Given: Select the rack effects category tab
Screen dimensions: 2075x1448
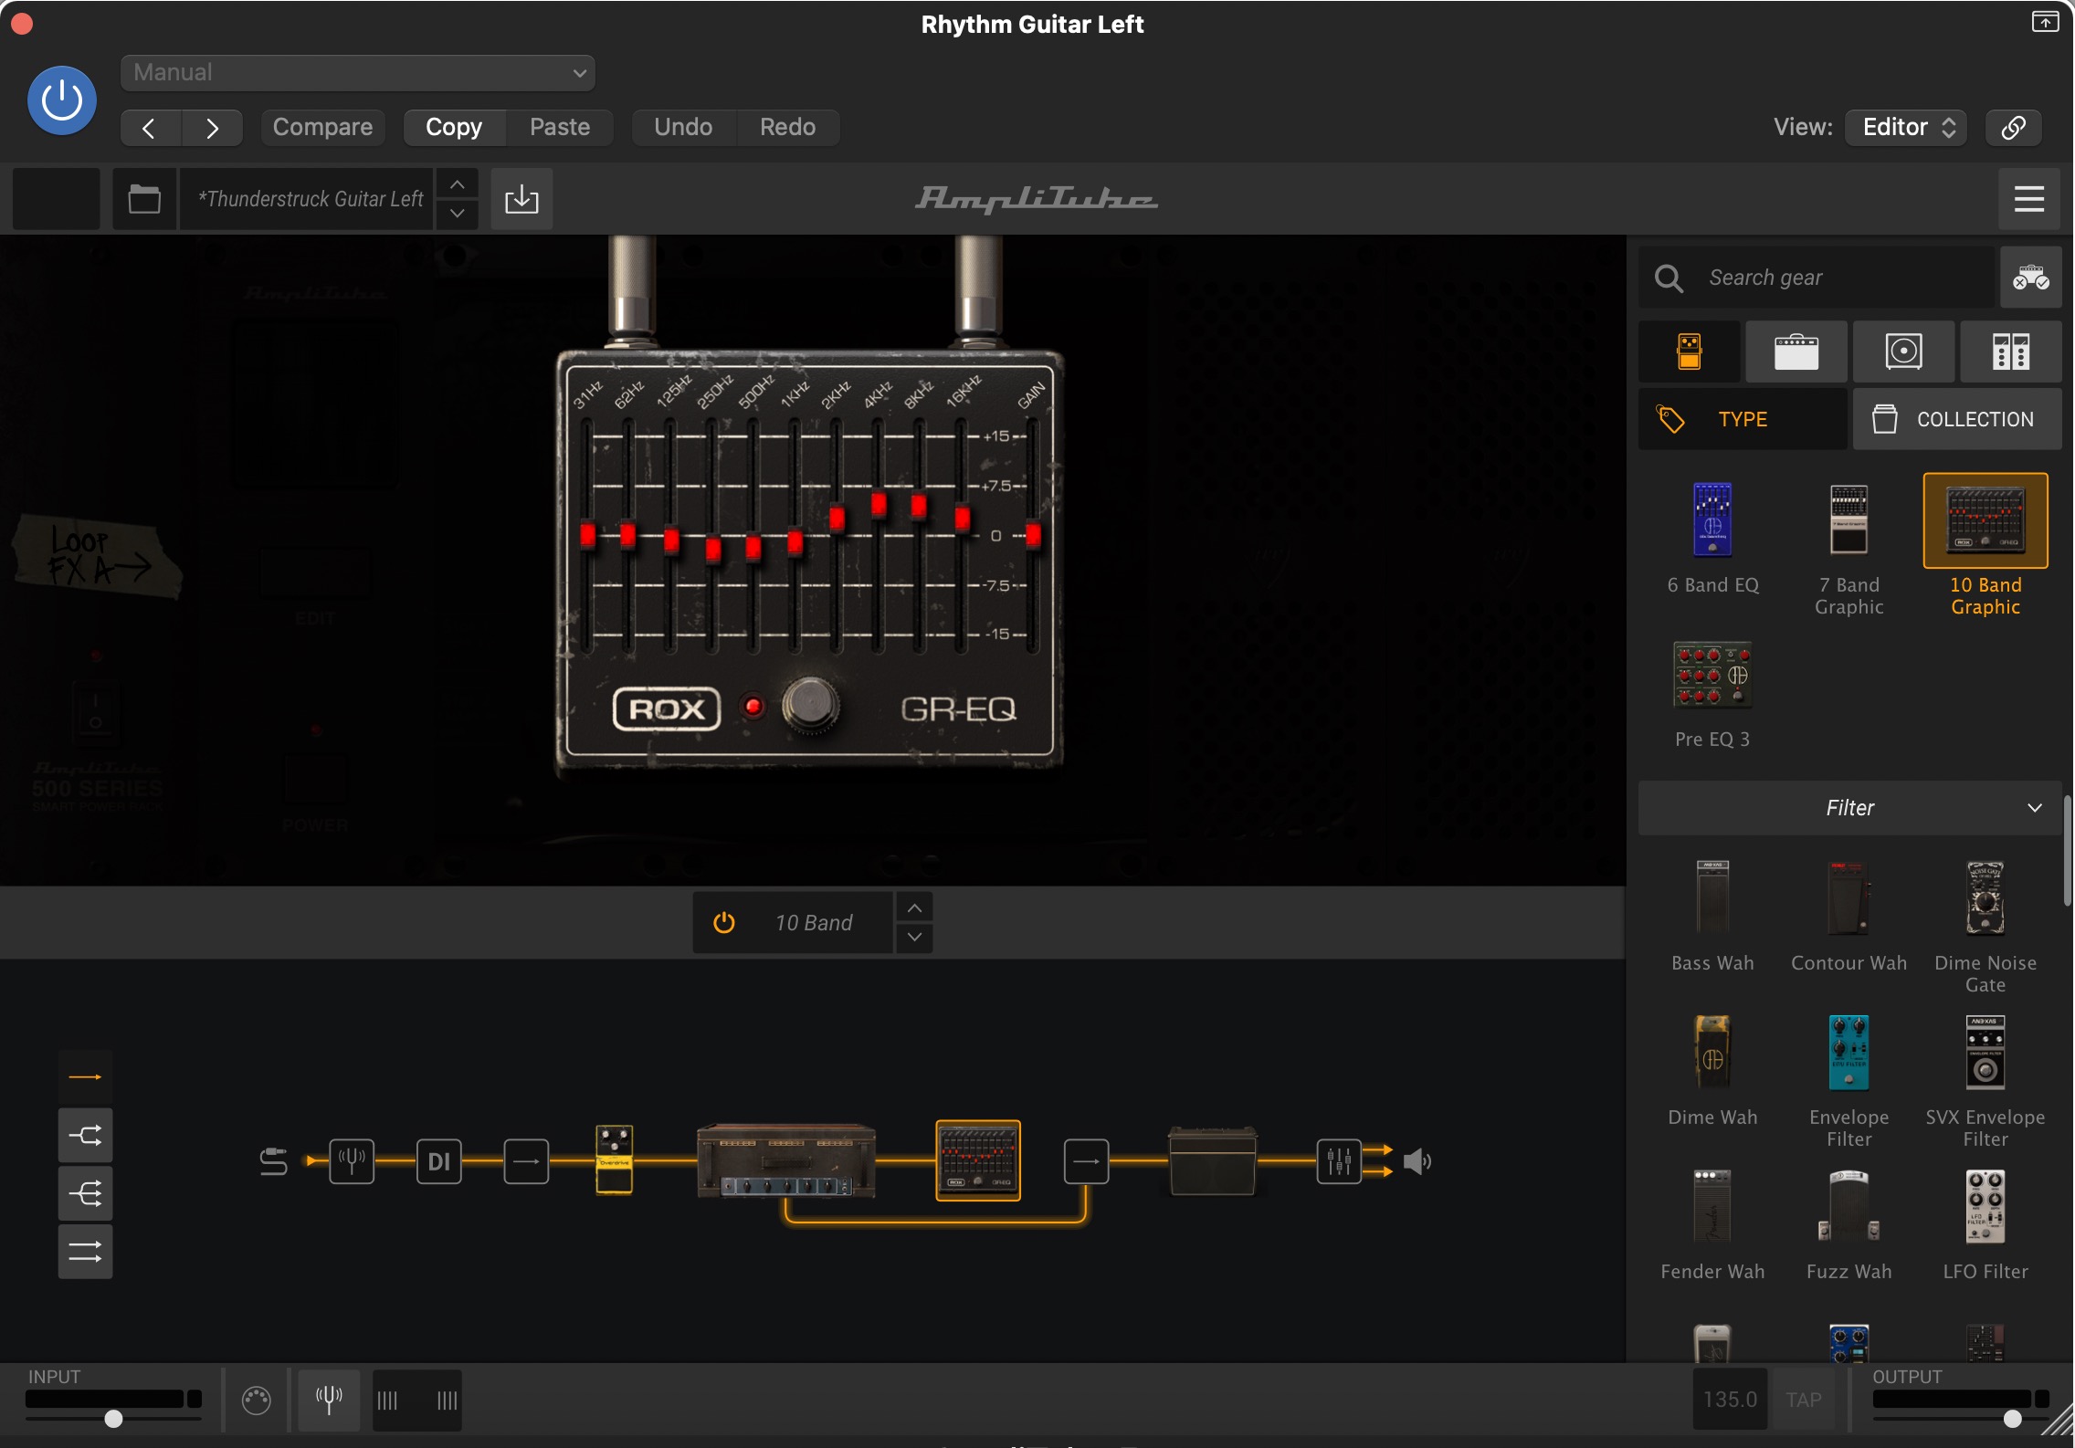Looking at the screenshot, I should click(2010, 352).
